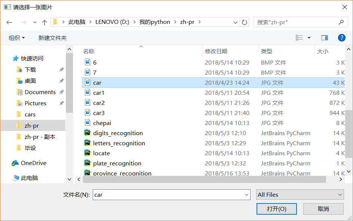Open 快速访问 in navigation pane
Image resolution: width=353 pixels, height=221 pixels.
(x=32, y=59)
